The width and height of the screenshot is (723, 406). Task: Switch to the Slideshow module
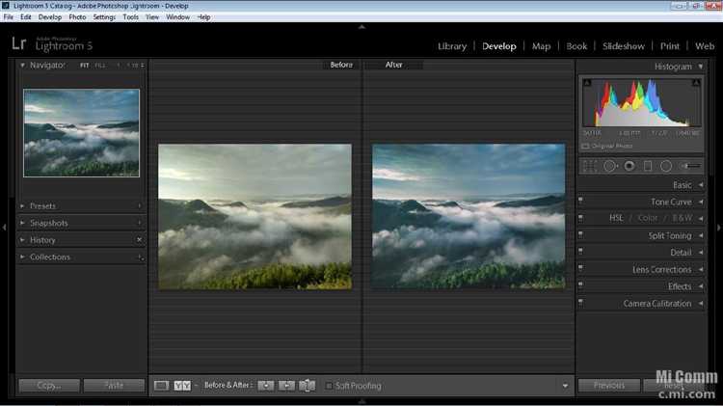[624, 46]
